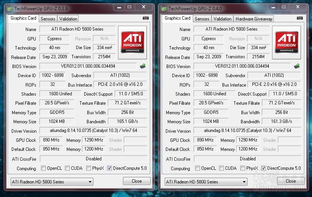Click BIOS save chip icon in GPU-Z 0.3.9
312x197 pixels.
click(143, 66)
